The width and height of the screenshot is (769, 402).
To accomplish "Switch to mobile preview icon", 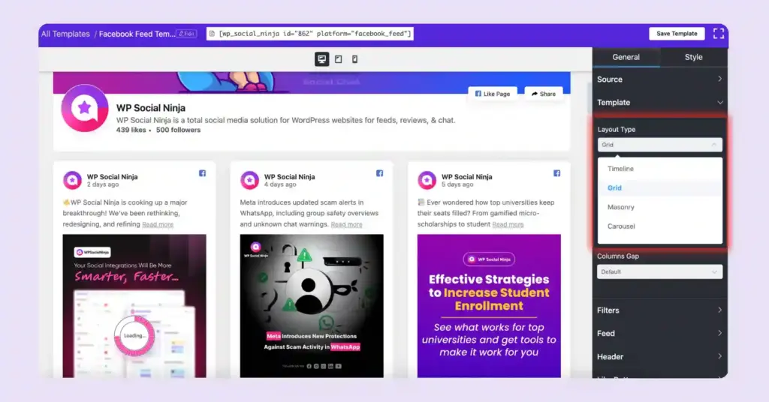I will click(354, 58).
